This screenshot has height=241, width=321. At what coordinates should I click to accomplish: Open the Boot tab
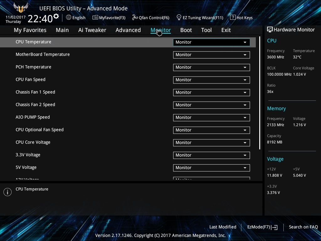(186, 30)
